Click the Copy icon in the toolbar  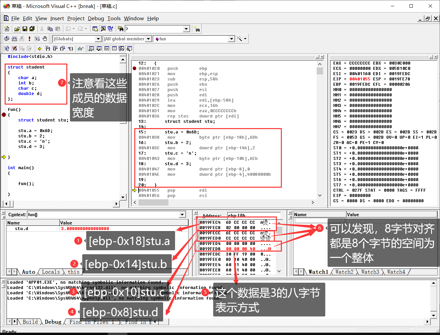coord(50,29)
